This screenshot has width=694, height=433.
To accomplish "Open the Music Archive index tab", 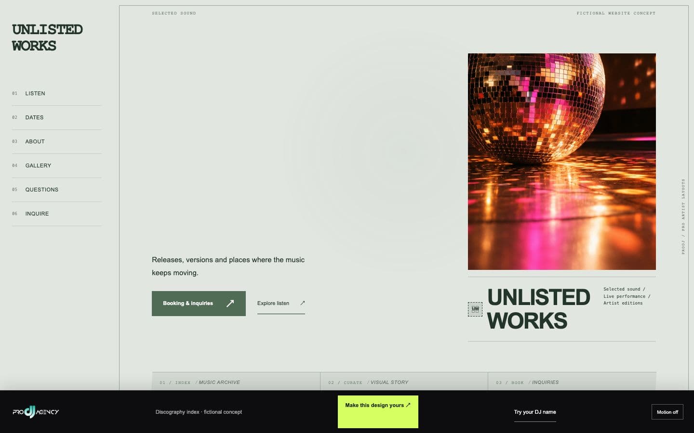I will click(x=236, y=382).
